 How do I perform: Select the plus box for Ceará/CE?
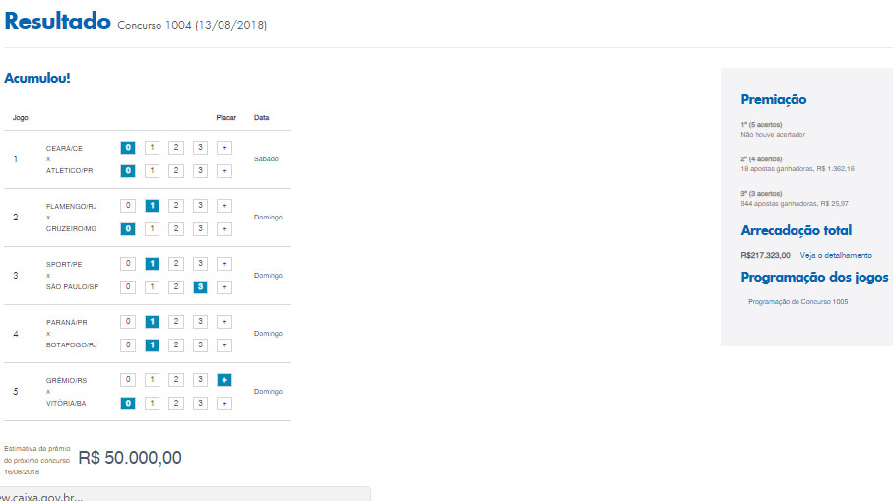224,148
